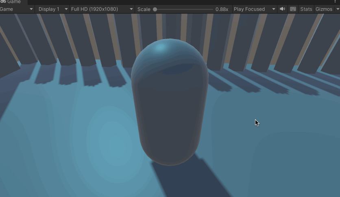The width and height of the screenshot is (340, 197).
Task: Click the capsule body in the game view
Action: point(170,114)
